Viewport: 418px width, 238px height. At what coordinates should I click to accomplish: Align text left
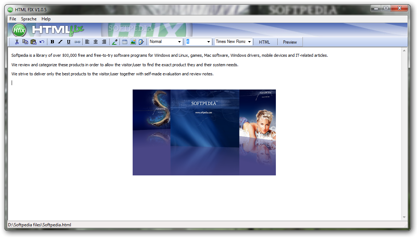click(87, 42)
